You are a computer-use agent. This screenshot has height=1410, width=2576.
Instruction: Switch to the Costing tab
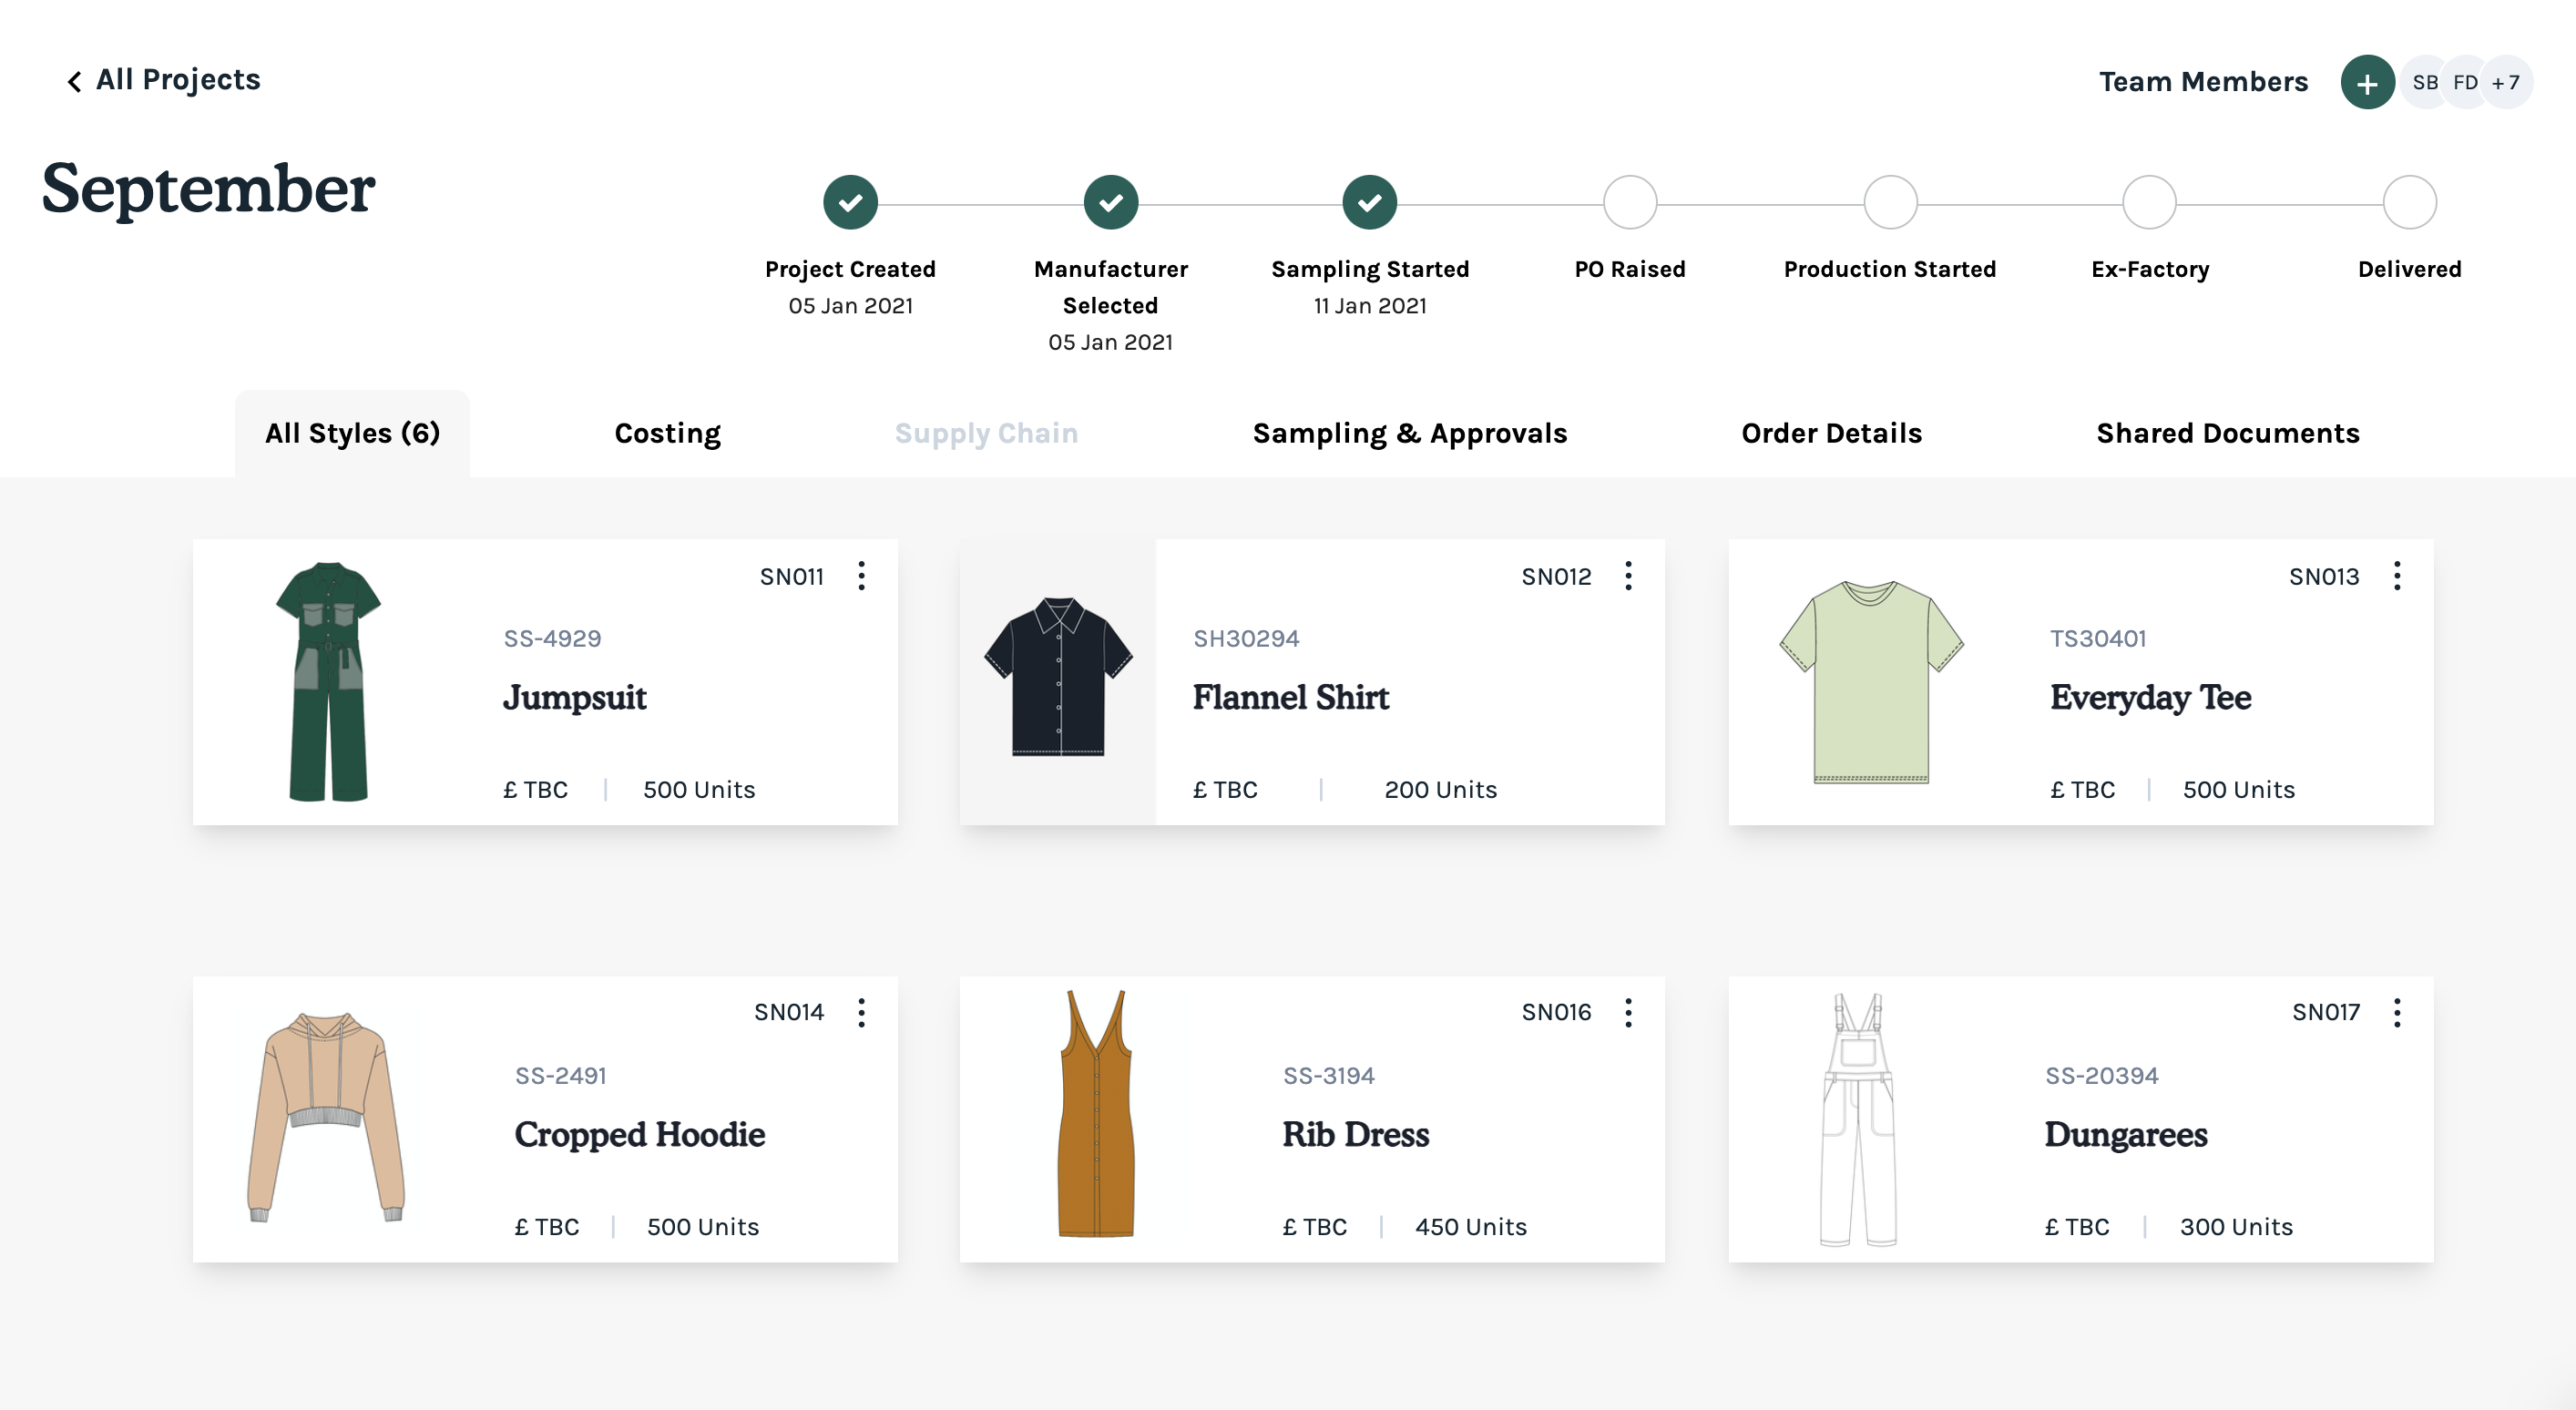pos(667,433)
